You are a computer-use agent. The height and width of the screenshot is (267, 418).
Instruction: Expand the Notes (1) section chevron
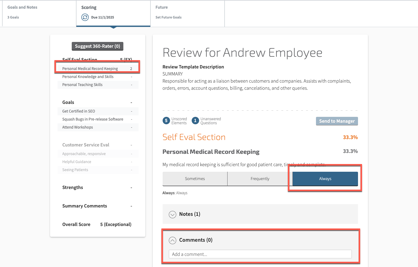[173, 214]
